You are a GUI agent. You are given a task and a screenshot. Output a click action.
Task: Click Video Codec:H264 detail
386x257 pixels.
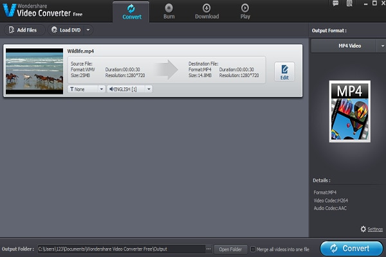[x=331, y=200]
